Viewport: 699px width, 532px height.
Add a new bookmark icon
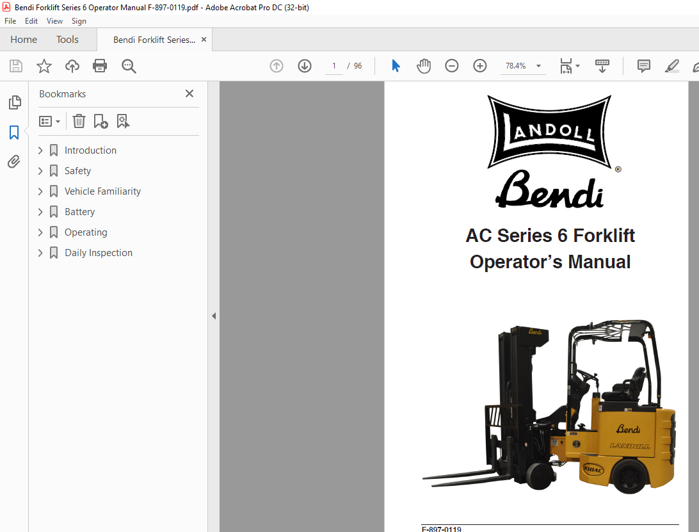click(100, 121)
